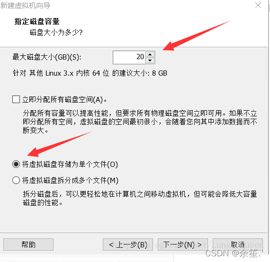270x262 pixels.
Task: Click the 拆分磁盘后 description paragraph
Action: click(x=140, y=198)
